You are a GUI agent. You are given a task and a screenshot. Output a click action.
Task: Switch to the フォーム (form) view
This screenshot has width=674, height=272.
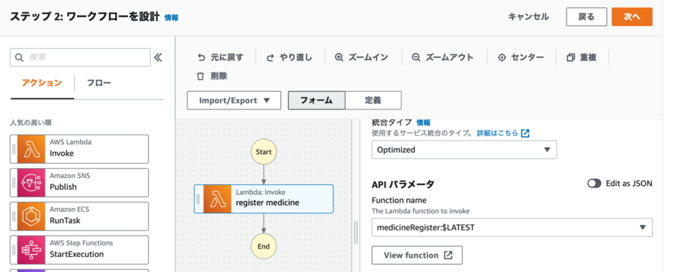(317, 101)
